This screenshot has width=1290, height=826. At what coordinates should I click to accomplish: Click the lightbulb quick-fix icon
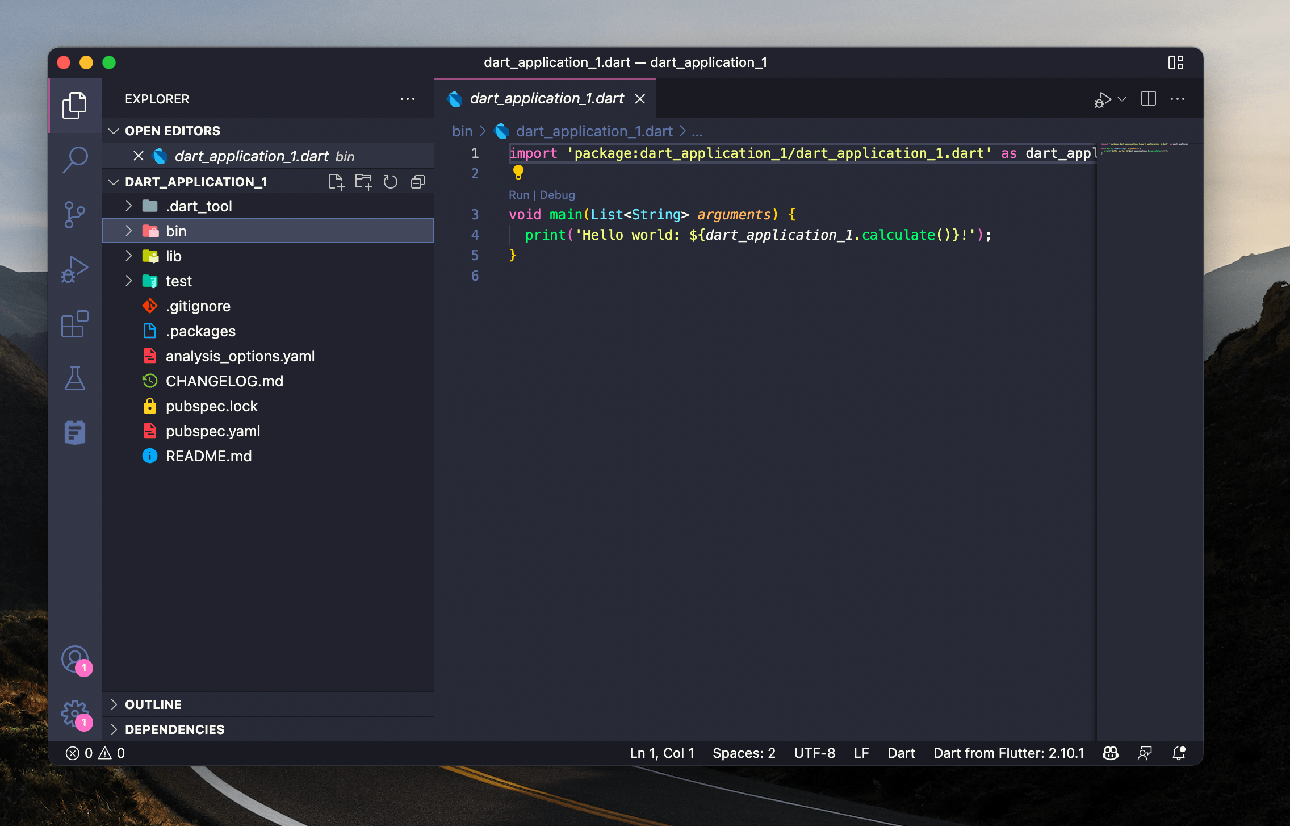tap(518, 172)
